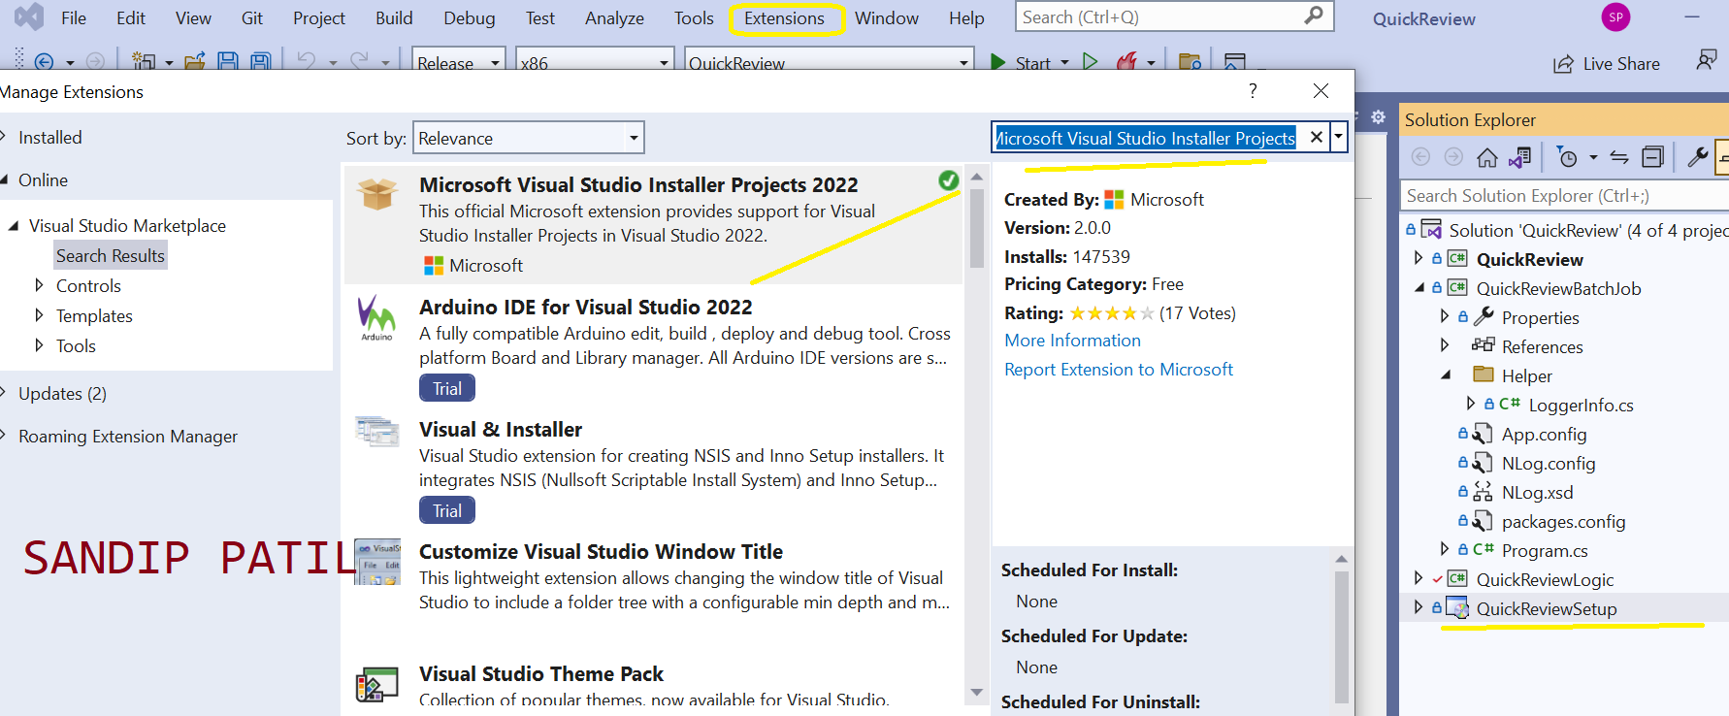
Task: Open the Extensions menu
Action: point(784,17)
